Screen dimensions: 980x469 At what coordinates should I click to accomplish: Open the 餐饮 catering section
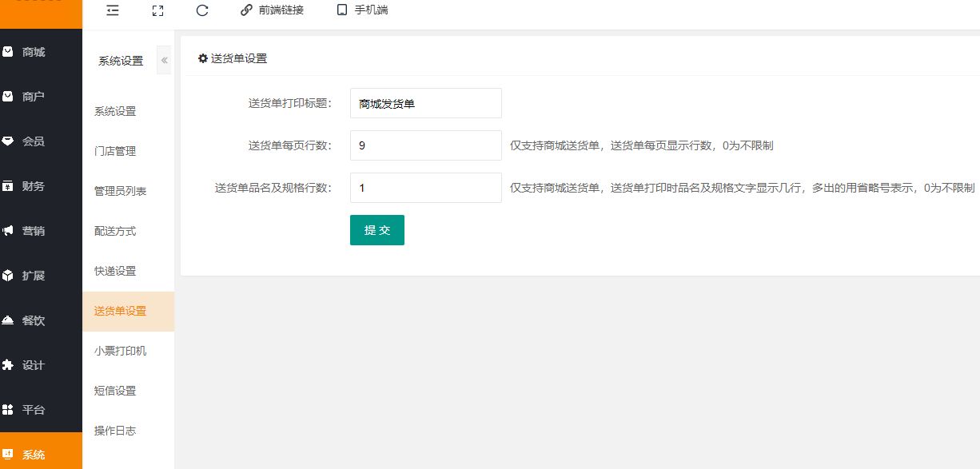click(x=34, y=320)
